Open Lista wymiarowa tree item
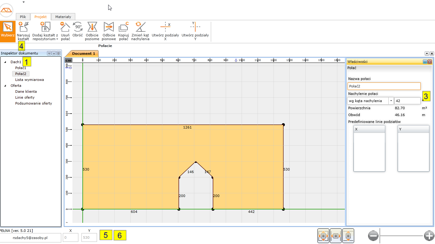The height and width of the screenshot is (244, 435). (x=30, y=80)
